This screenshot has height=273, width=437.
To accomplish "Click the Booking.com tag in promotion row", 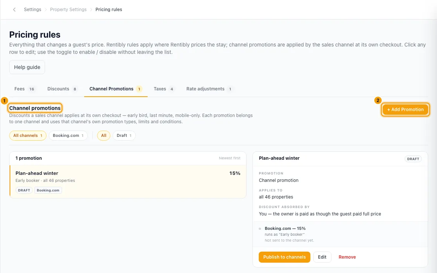I will tap(48, 190).
